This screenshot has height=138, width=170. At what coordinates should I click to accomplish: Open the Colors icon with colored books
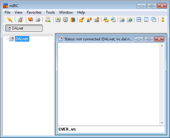(73, 20)
